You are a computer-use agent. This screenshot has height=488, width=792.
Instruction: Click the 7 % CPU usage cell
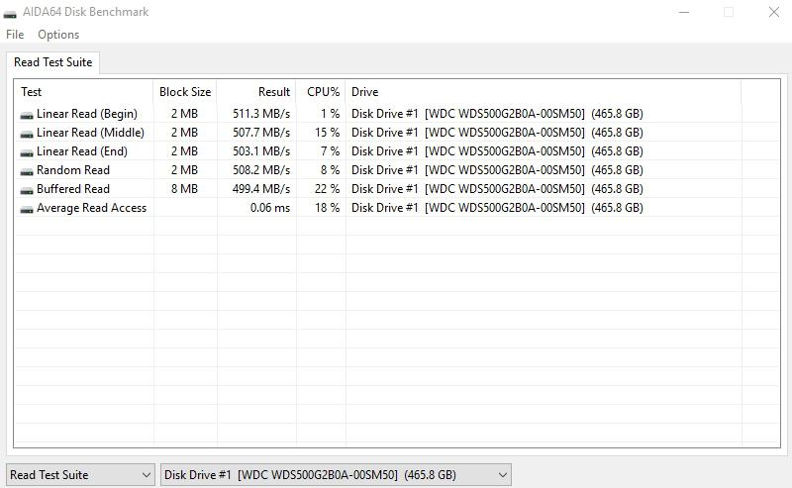pos(330,151)
